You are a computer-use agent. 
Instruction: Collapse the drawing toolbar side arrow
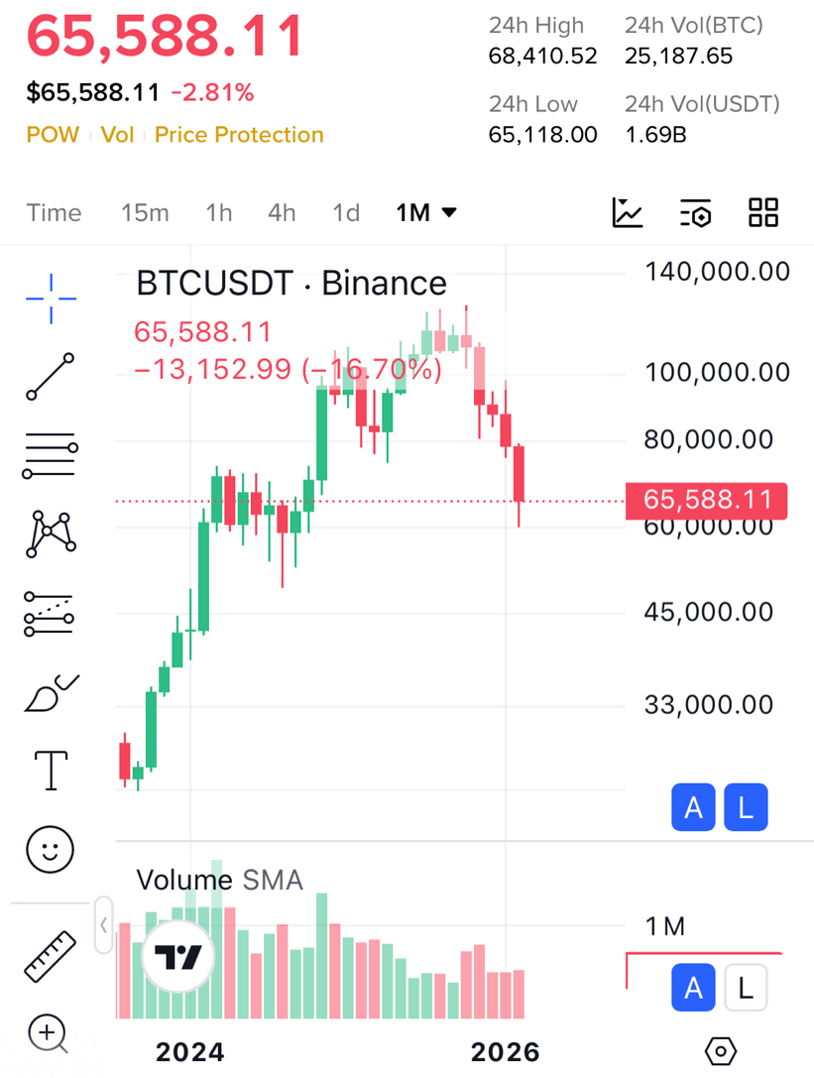point(104,925)
